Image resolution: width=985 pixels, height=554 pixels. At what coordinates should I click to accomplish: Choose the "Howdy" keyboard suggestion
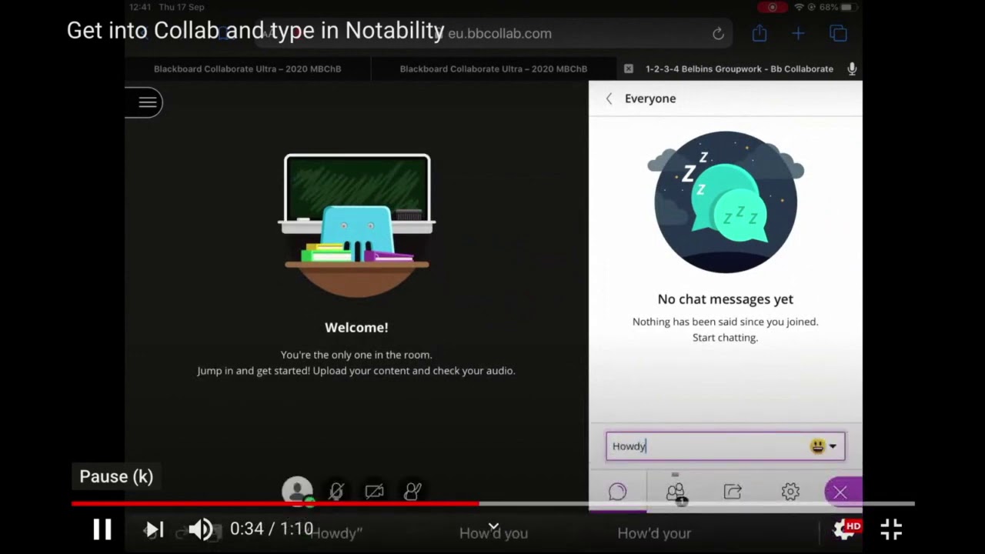coord(336,533)
